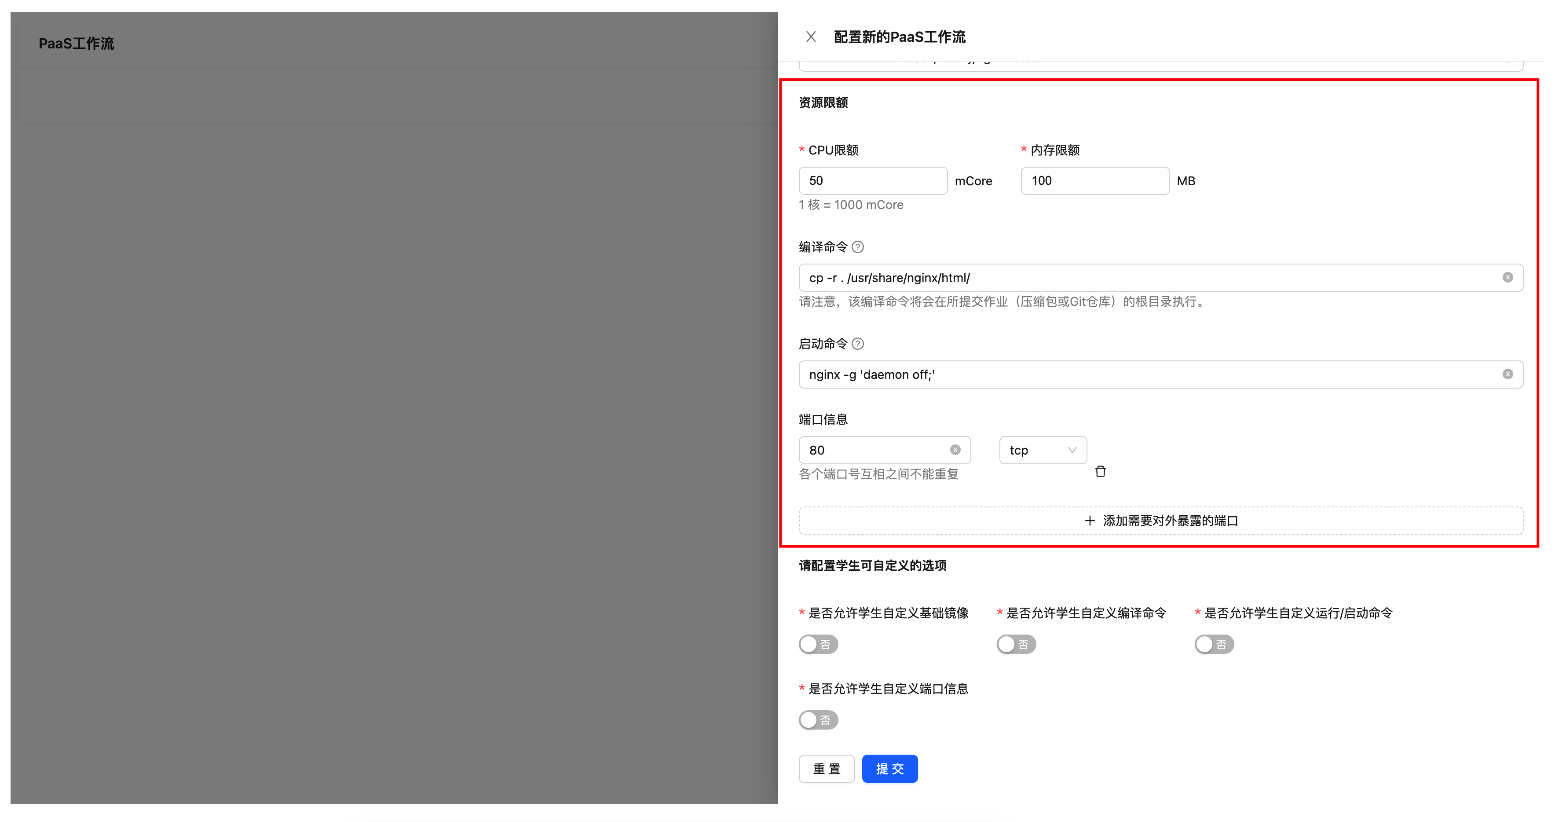
Task: Delete the port entry with trash icon
Action: pos(1100,472)
